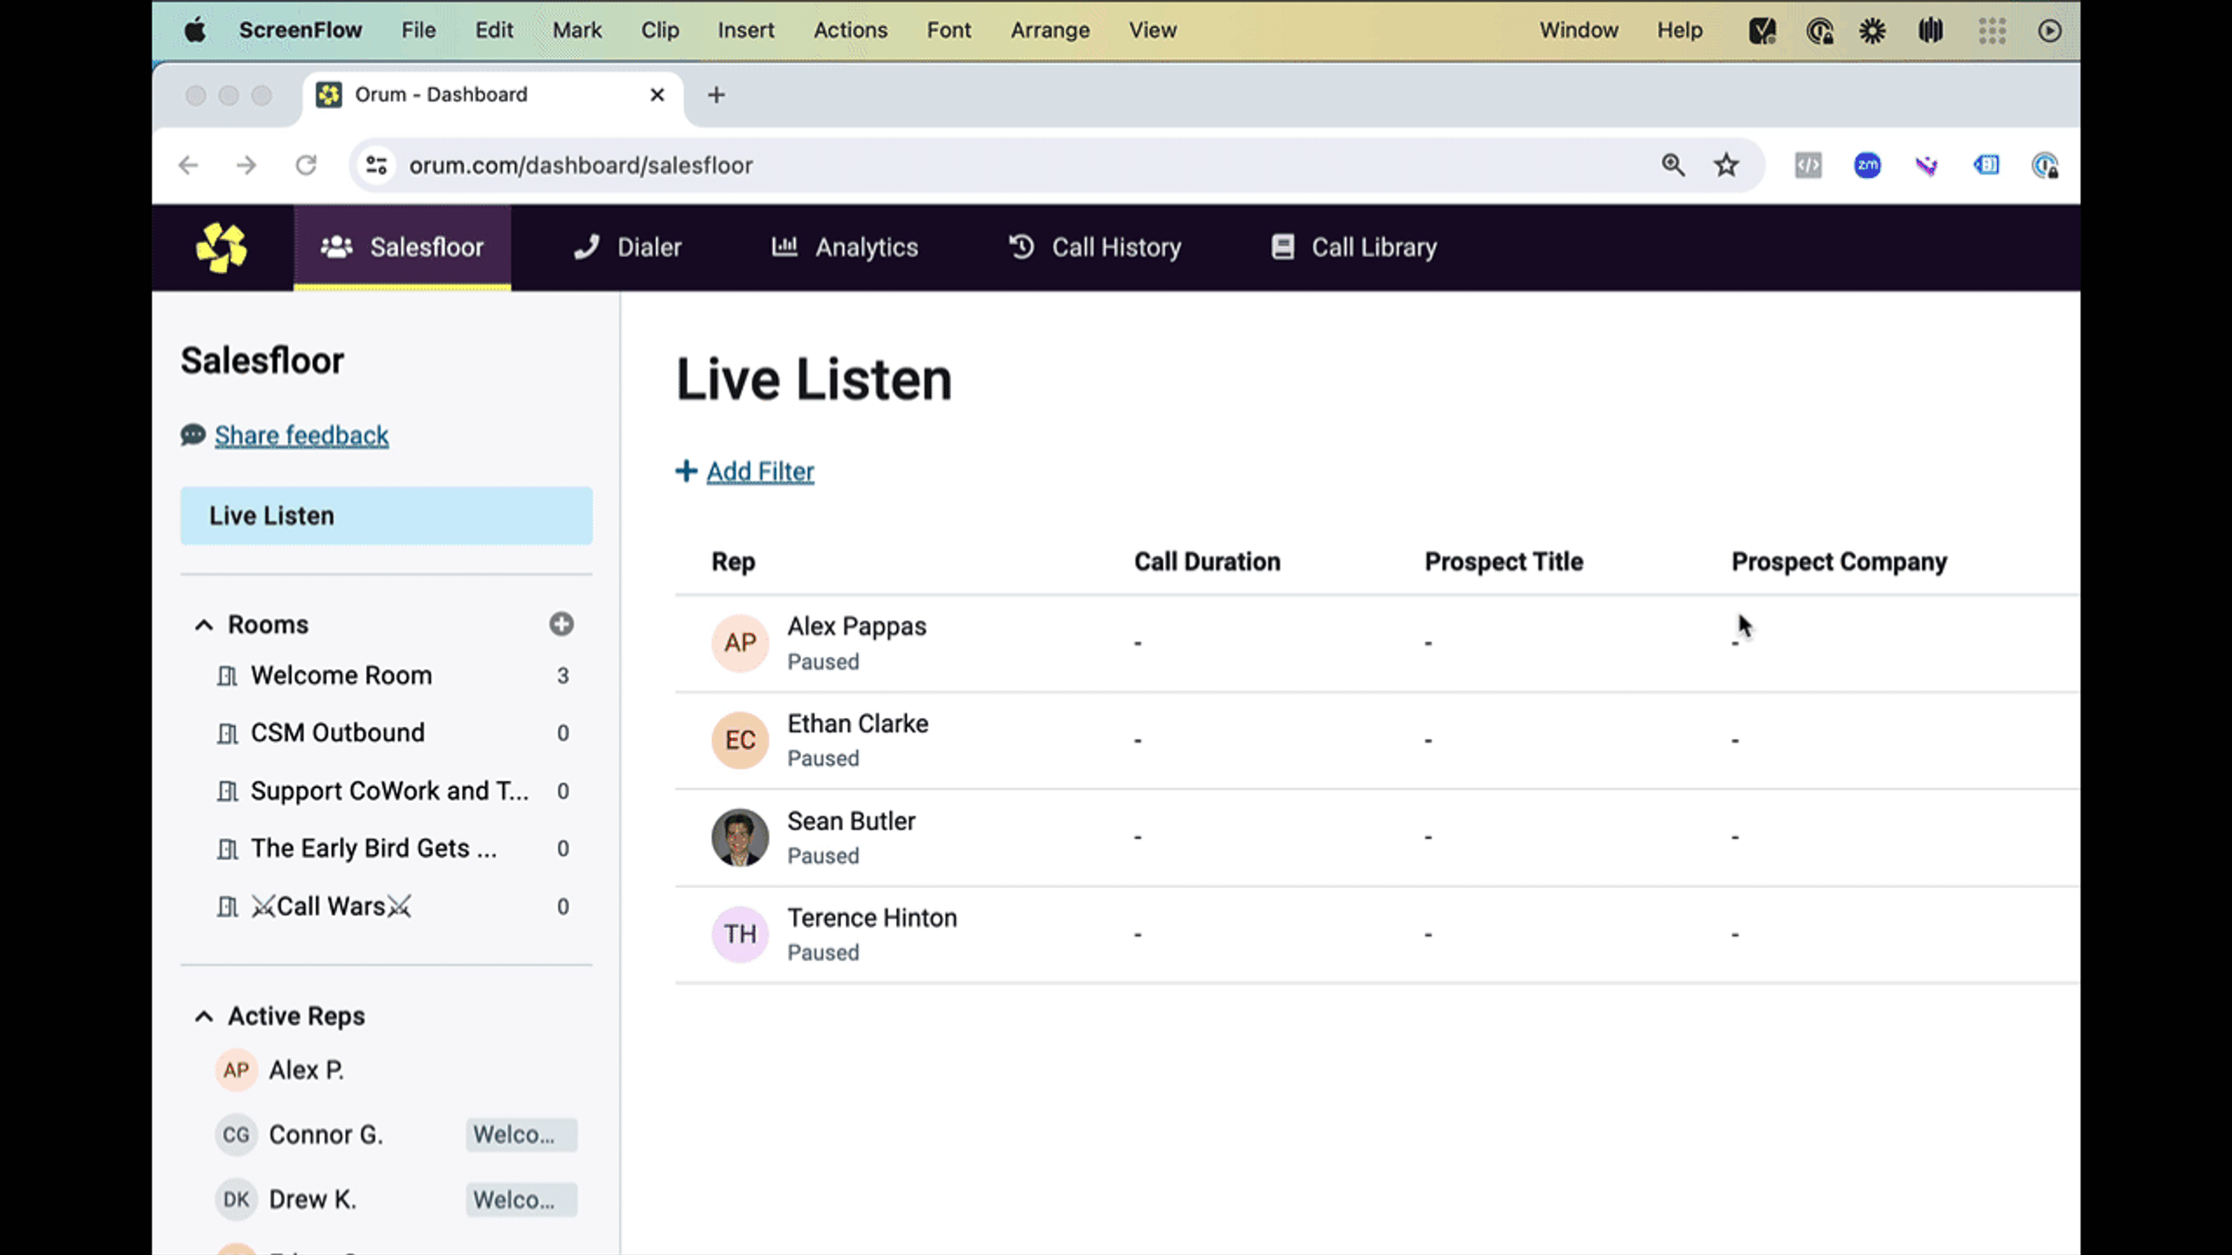Reload the page

point(306,164)
